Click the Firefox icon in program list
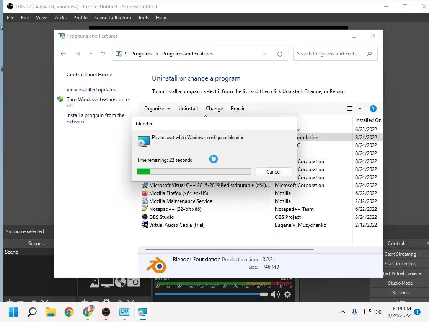Image resolution: width=429 pixels, height=322 pixels. coord(145,193)
